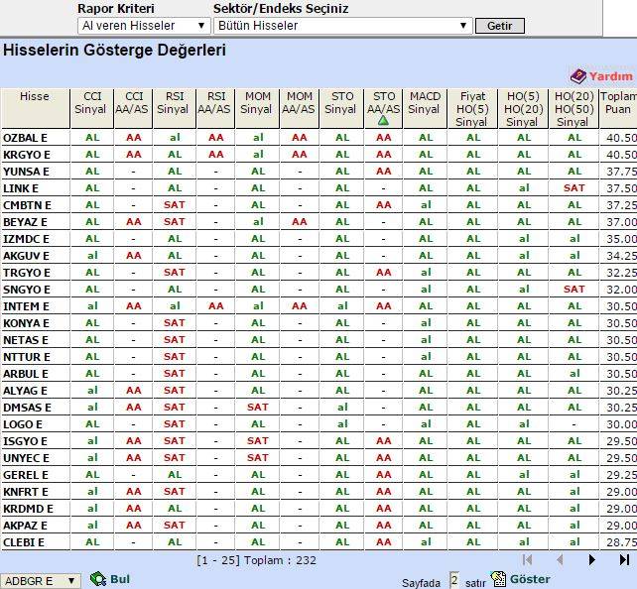The width and height of the screenshot is (637, 589).
Task: Click the CCI Sinyal column header
Action: tap(92, 103)
